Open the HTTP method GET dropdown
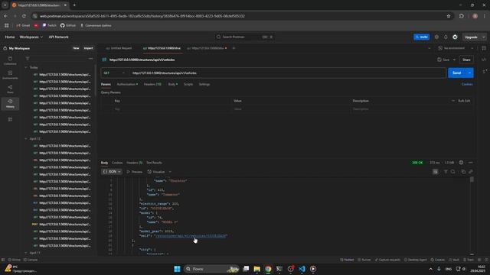Screen dimensions: 490x275 (114, 73)
